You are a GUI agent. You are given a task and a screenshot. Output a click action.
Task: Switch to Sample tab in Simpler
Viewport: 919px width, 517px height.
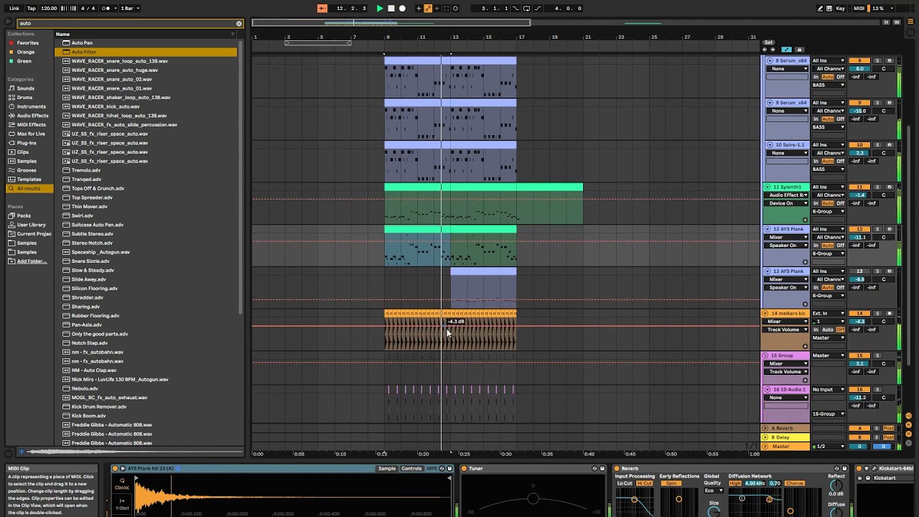click(x=387, y=468)
